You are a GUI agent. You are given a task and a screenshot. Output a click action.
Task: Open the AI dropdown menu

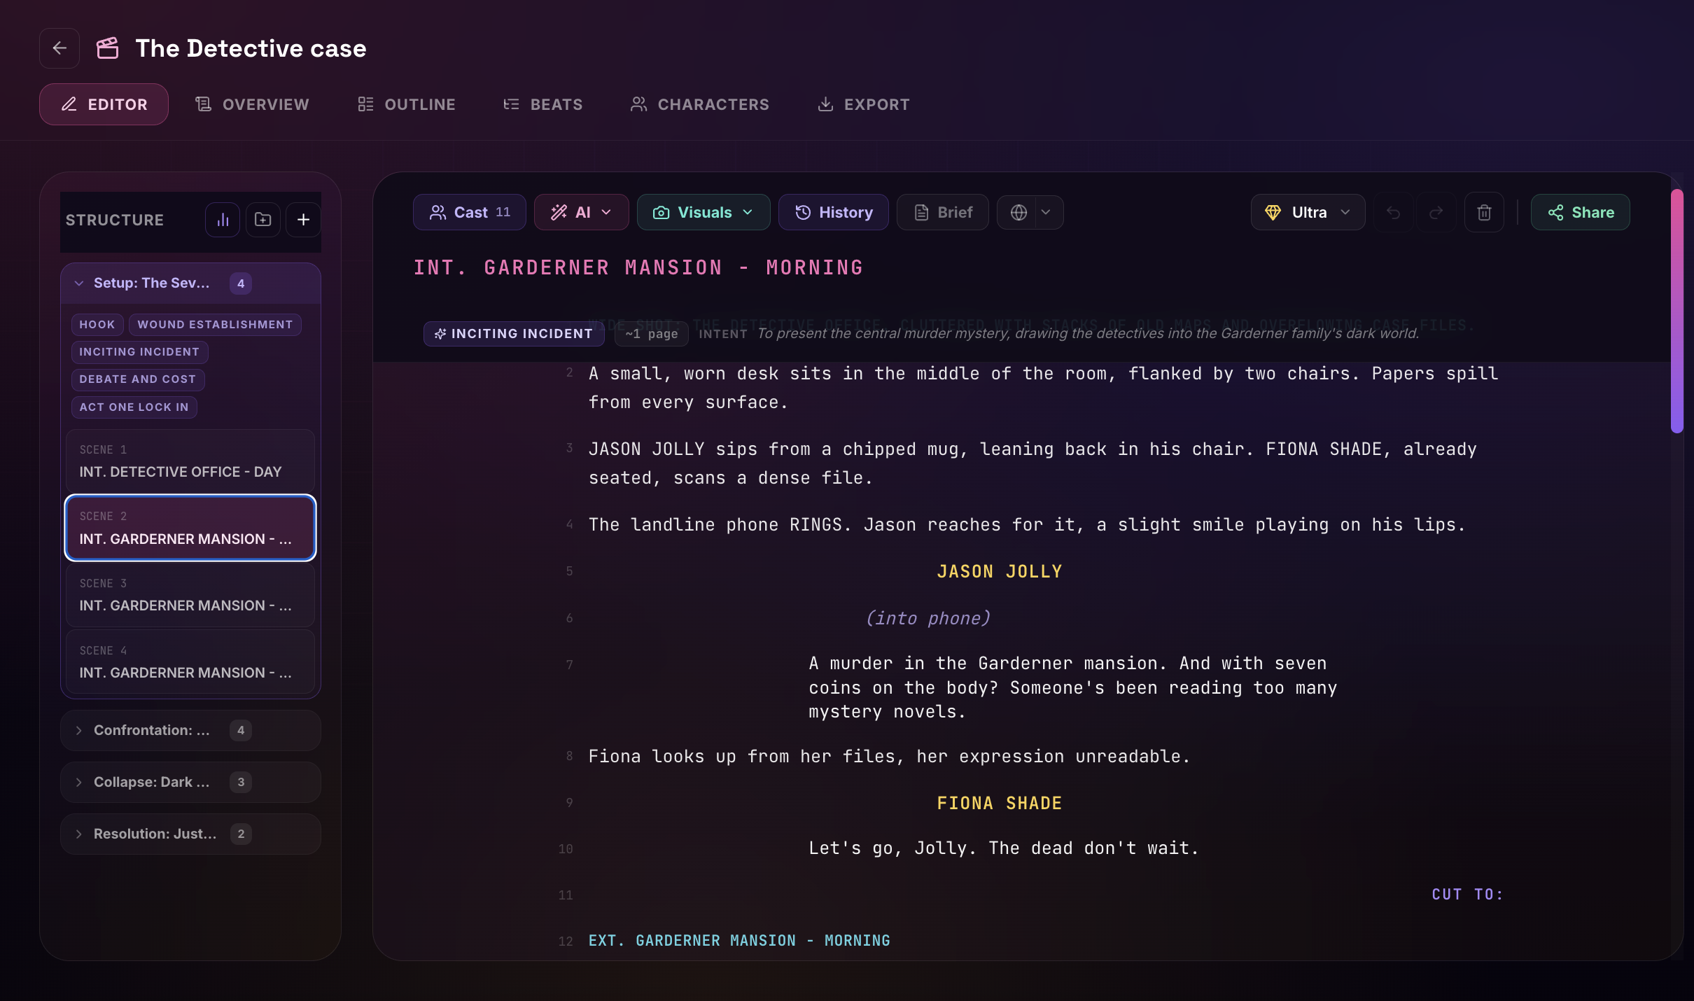(582, 212)
